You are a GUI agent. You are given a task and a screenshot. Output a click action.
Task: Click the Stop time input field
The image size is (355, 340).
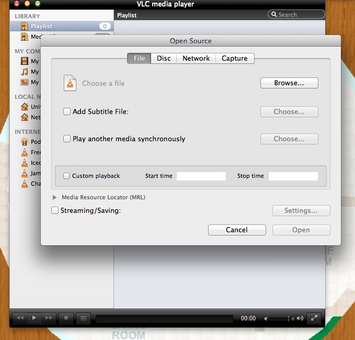tap(293, 176)
